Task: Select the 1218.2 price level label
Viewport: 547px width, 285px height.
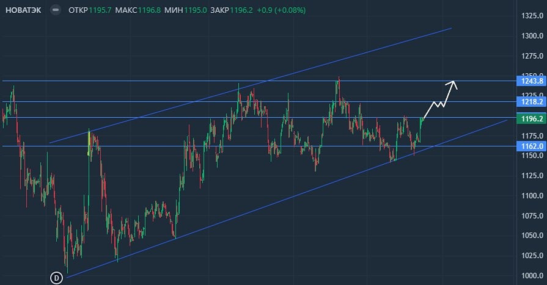Action: pos(532,102)
